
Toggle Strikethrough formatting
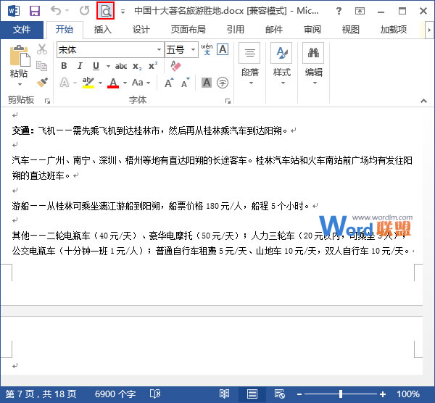[x=121, y=66]
